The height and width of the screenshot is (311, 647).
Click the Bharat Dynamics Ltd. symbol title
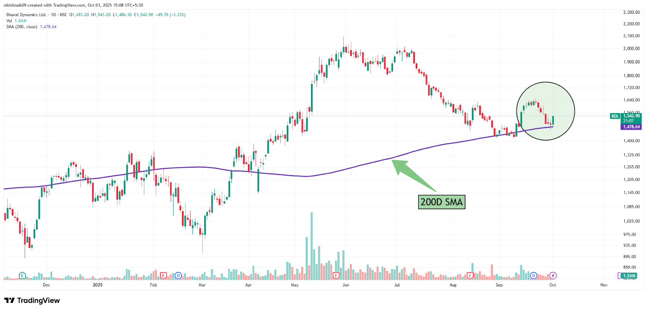[x=26, y=15]
